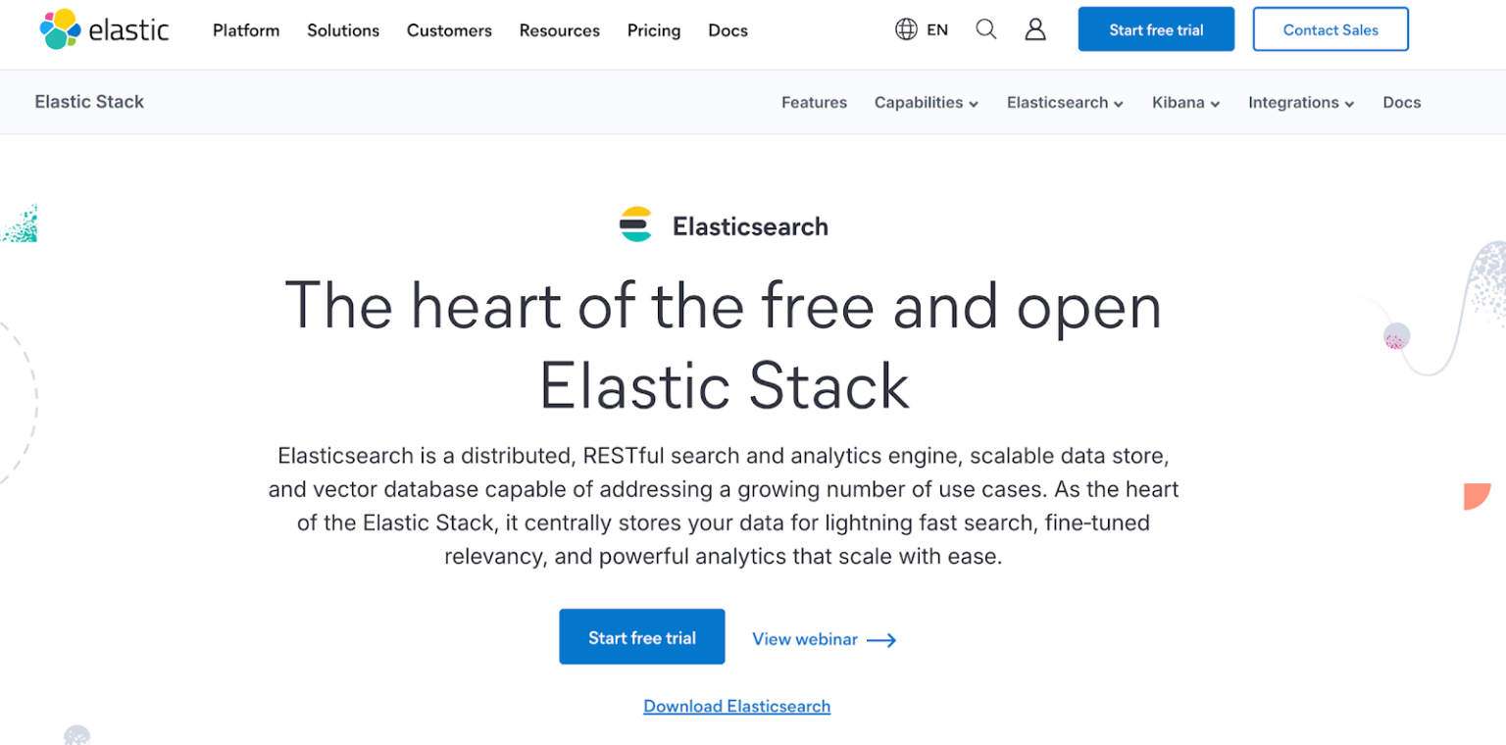Viewport: 1506px width, 745px height.
Task: Expand the Capabilities dropdown
Action: (926, 102)
